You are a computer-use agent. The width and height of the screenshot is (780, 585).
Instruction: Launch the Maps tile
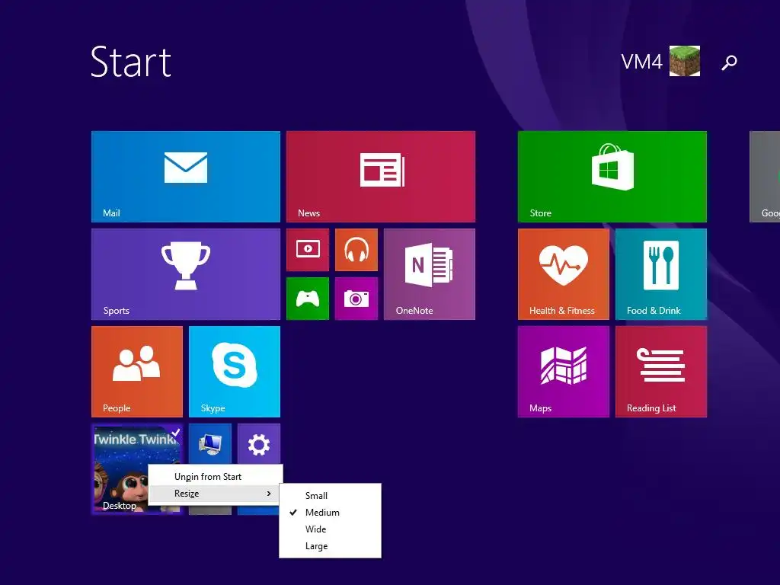tap(563, 372)
